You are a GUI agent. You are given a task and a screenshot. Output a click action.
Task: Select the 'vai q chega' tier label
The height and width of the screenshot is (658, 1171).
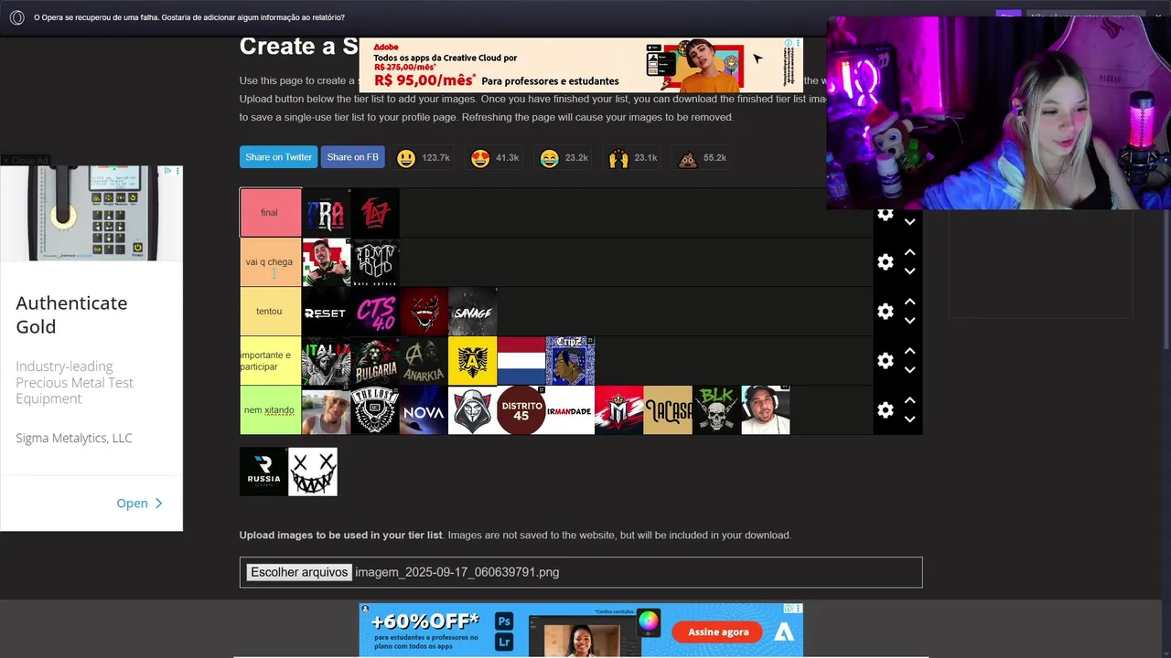click(270, 262)
